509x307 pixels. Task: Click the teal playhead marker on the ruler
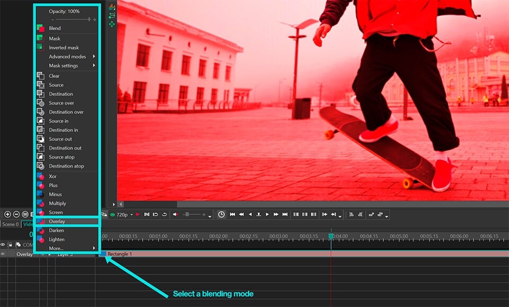(331, 236)
